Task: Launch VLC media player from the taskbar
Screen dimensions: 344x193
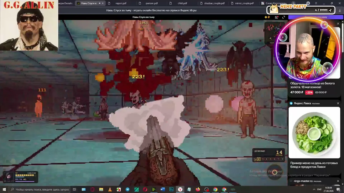Action: 110,190
